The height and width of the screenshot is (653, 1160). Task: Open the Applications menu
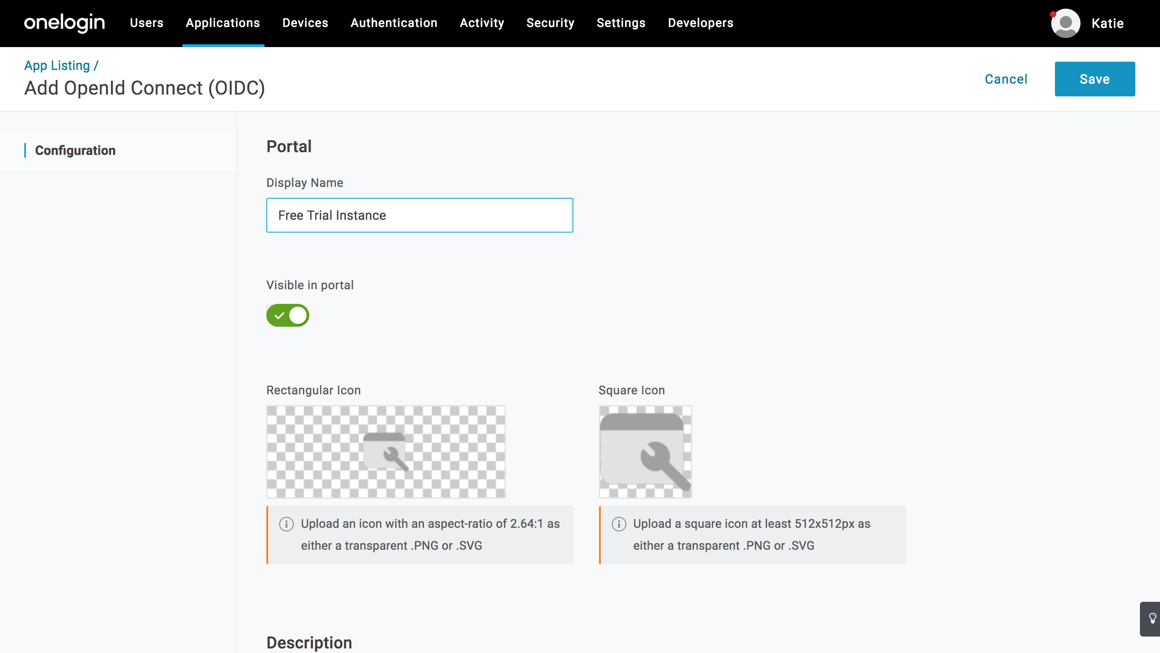(223, 23)
